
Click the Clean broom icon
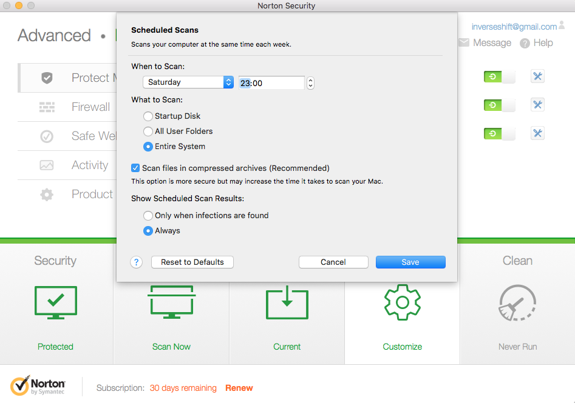point(517,302)
